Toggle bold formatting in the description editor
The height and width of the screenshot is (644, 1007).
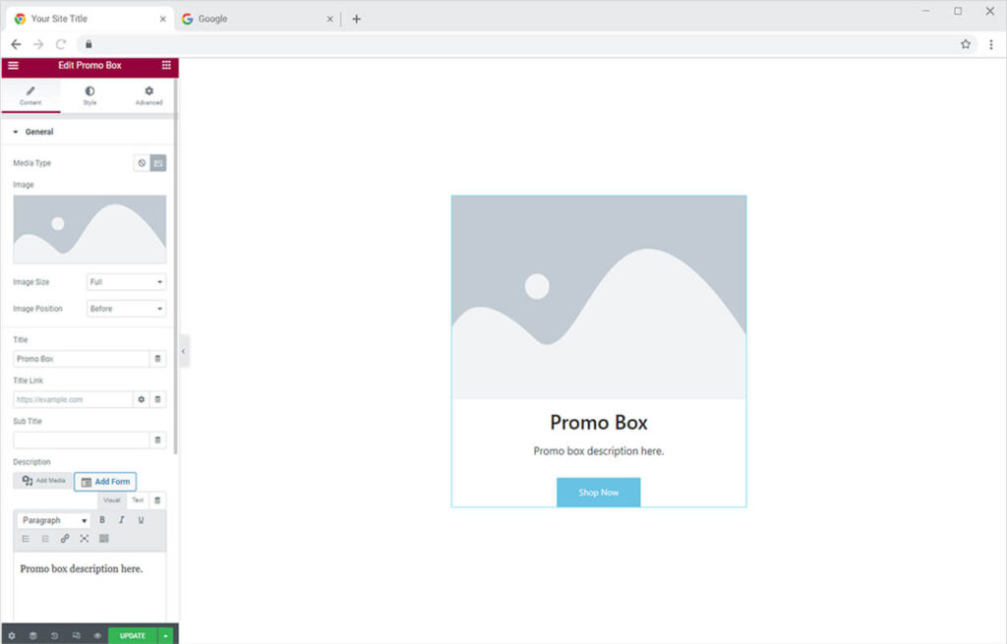coord(102,520)
